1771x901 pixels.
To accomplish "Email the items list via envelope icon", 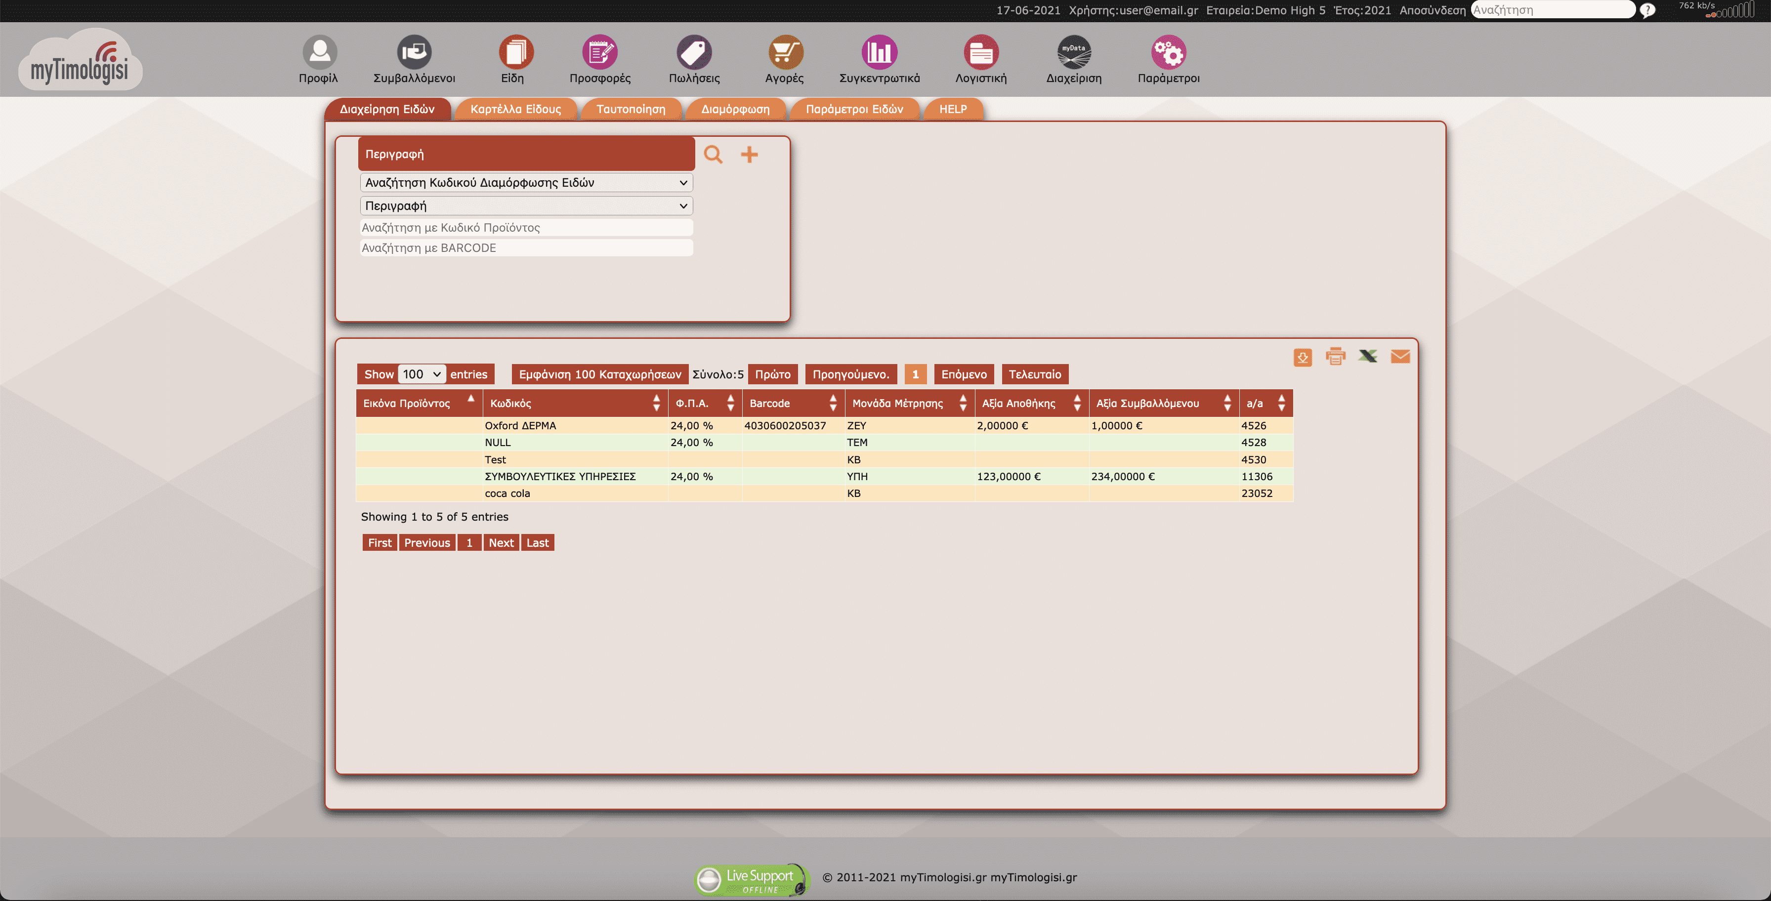I will tap(1401, 357).
